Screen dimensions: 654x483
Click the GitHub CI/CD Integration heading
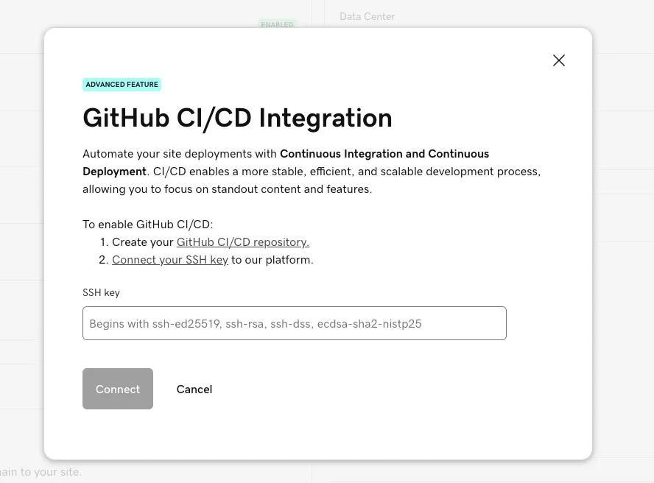pyautogui.click(x=237, y=119)
